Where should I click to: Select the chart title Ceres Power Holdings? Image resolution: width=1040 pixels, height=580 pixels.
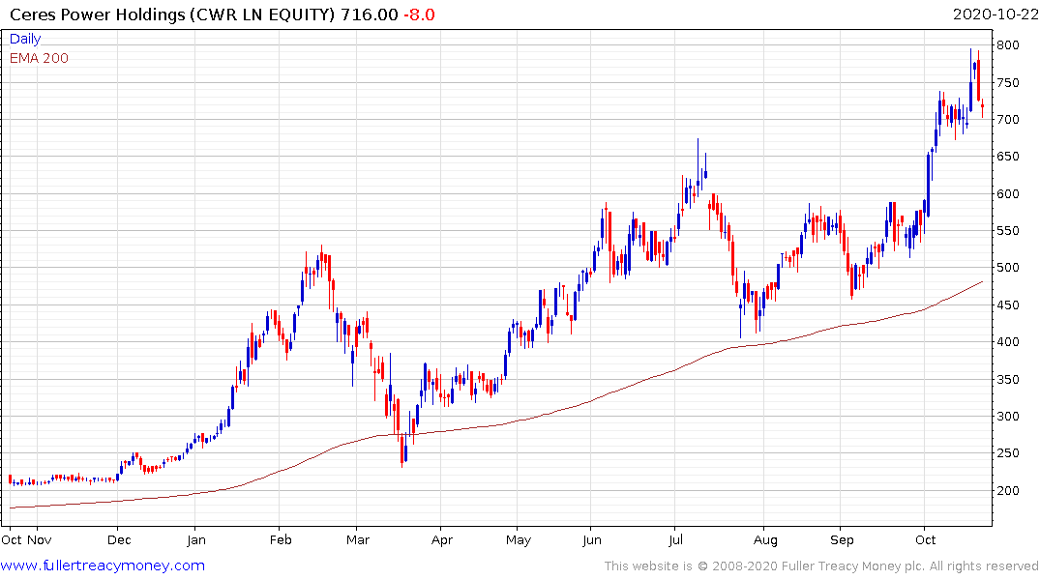98,14
